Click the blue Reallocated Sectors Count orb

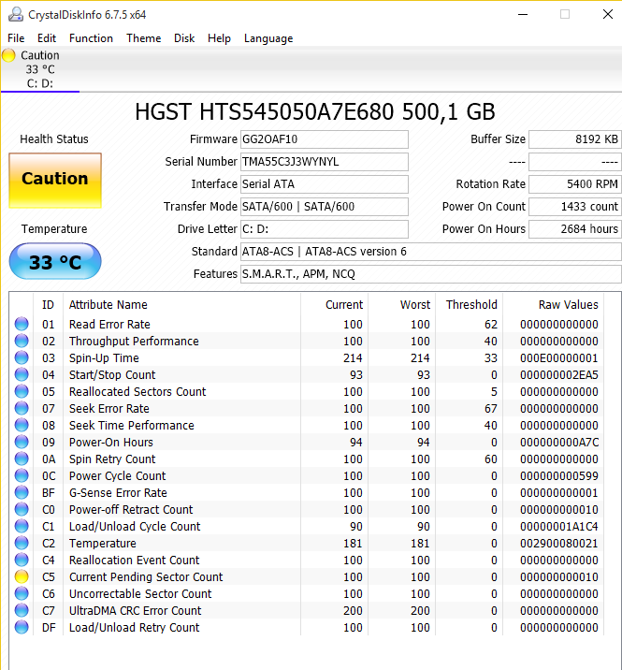coord(22,392)
